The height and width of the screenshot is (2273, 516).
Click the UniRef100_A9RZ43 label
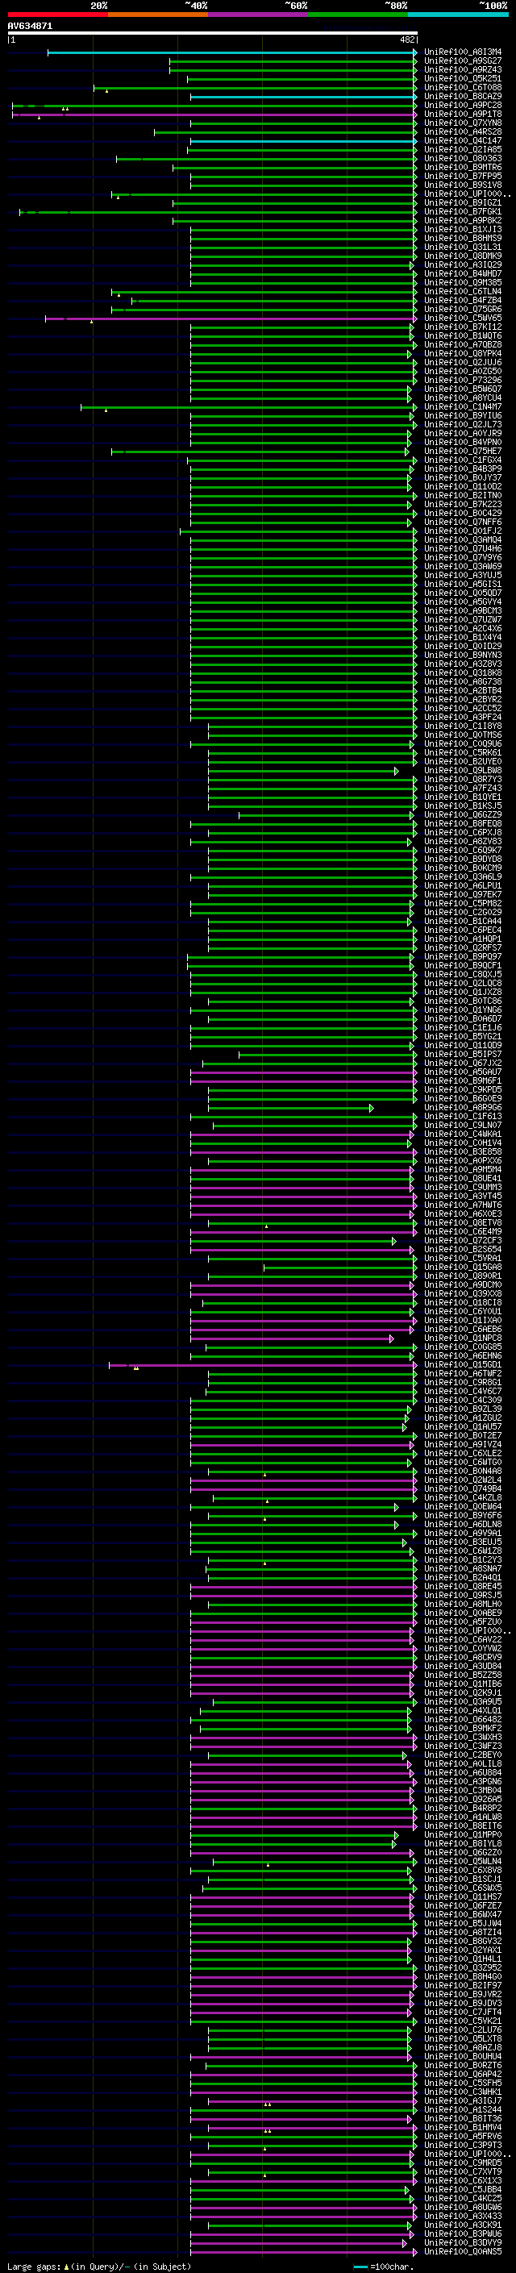click(462, 71)
